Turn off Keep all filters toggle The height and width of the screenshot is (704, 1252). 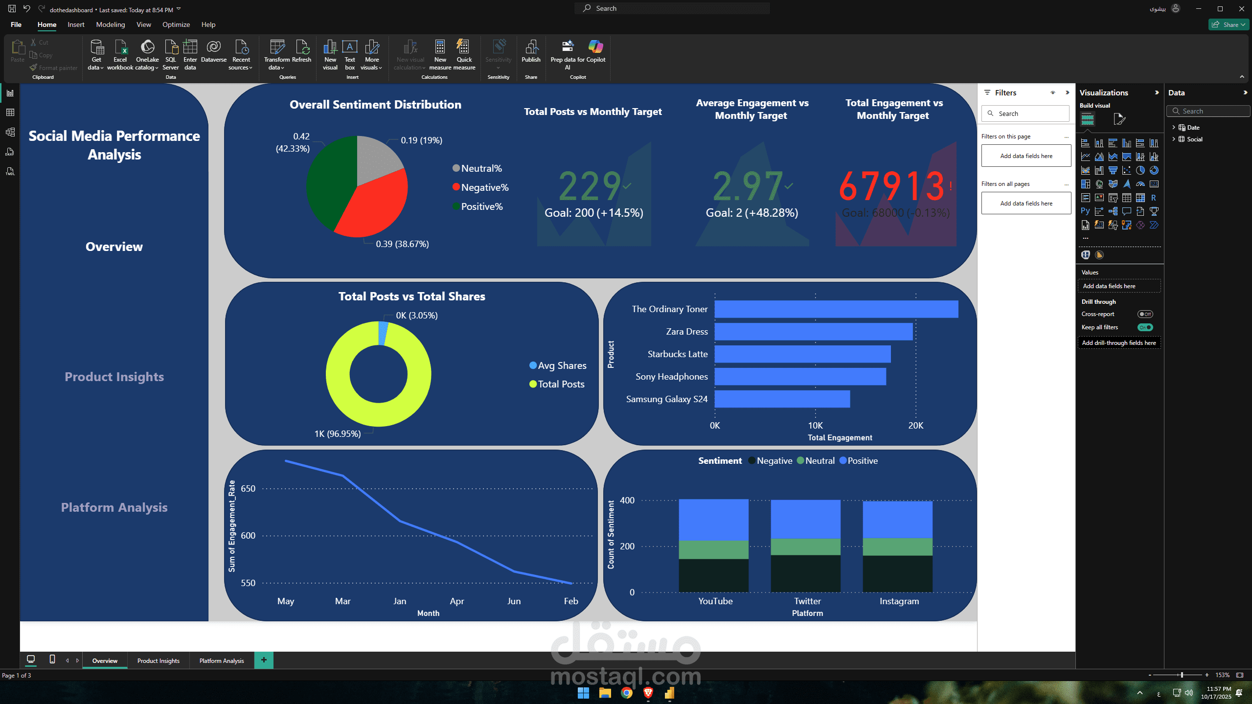[1145, 327]
